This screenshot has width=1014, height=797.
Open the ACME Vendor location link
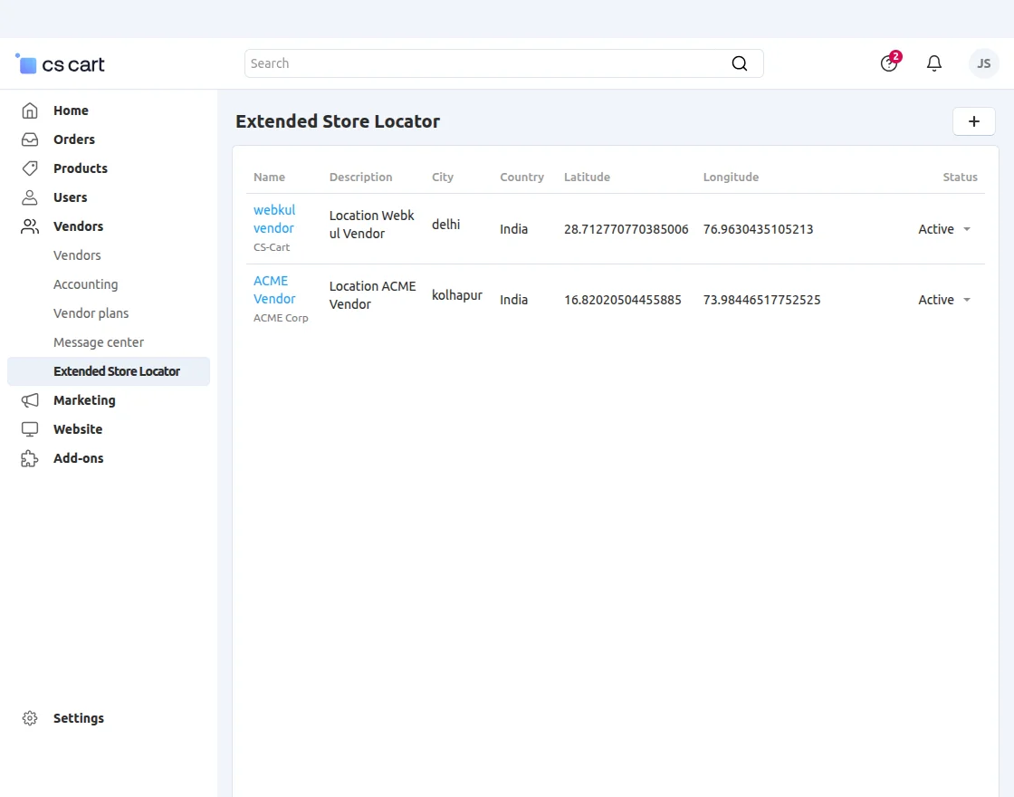coord(274,290)
